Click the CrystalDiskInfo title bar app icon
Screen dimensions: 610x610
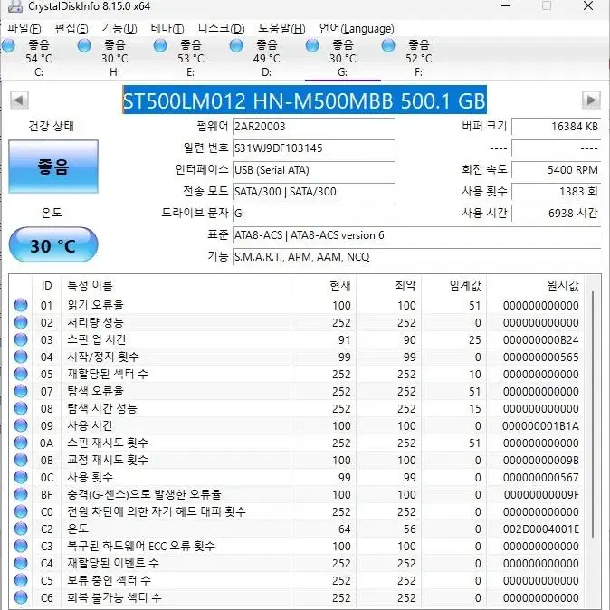(14, 5)
